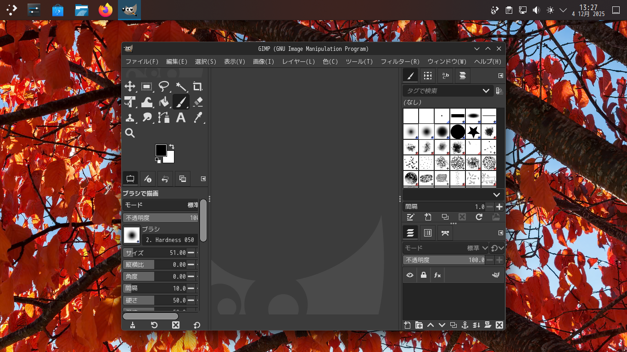
Task: Launch Firefox from the taskbar
Action: pos(105,10)
